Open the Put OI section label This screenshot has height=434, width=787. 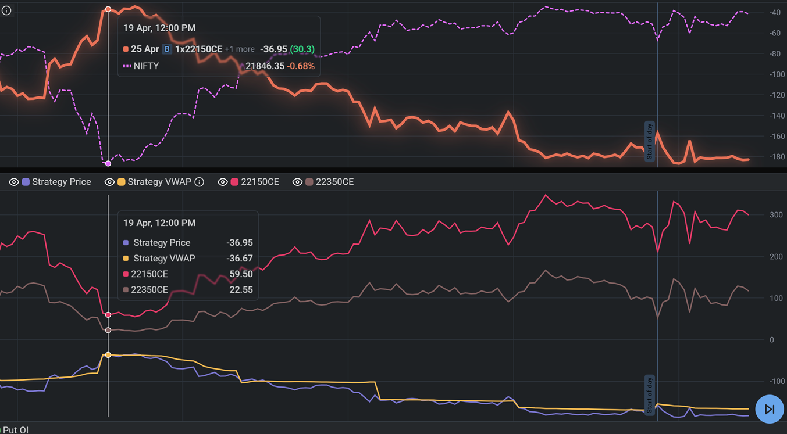click(x=16, y=430)
